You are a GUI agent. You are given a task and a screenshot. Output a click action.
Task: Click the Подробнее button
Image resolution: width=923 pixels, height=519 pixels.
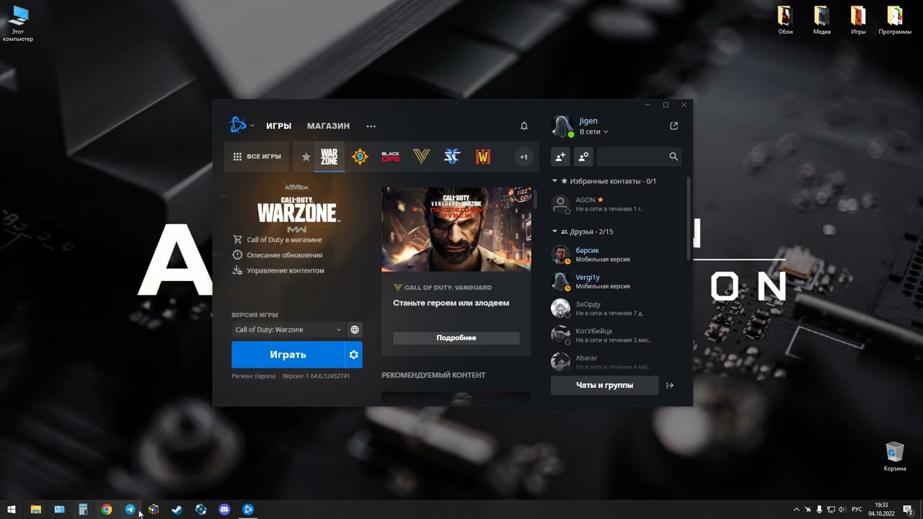click(456, 338)
